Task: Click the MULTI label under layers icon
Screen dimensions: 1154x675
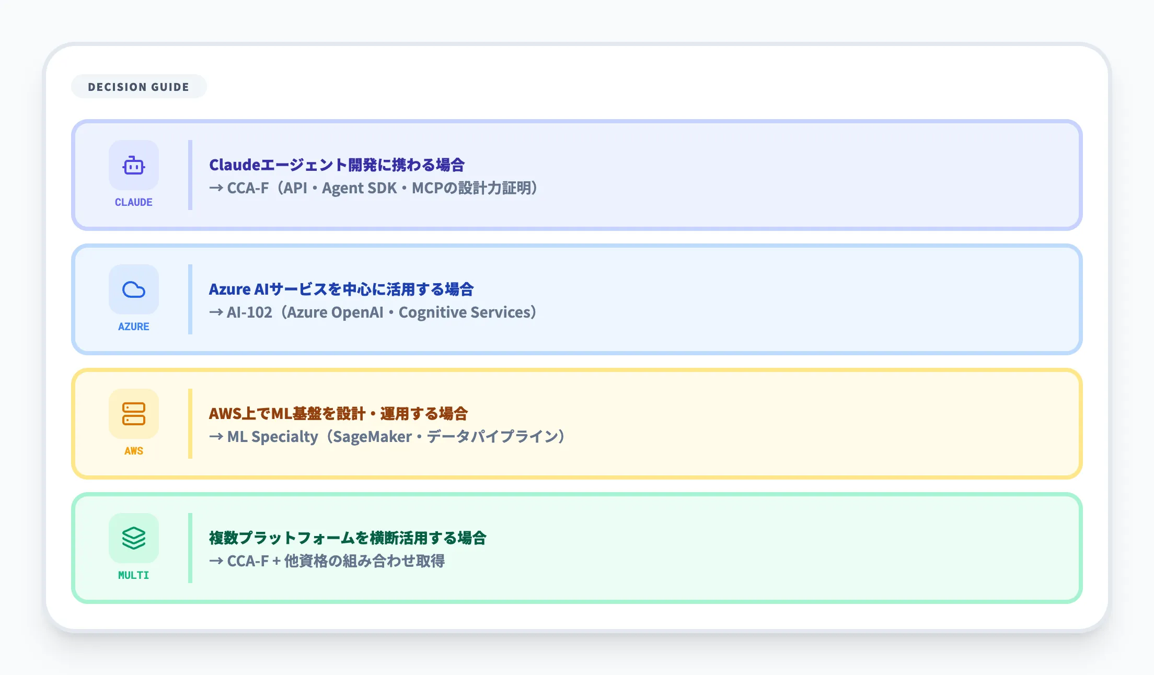Action: pos(134,575)
